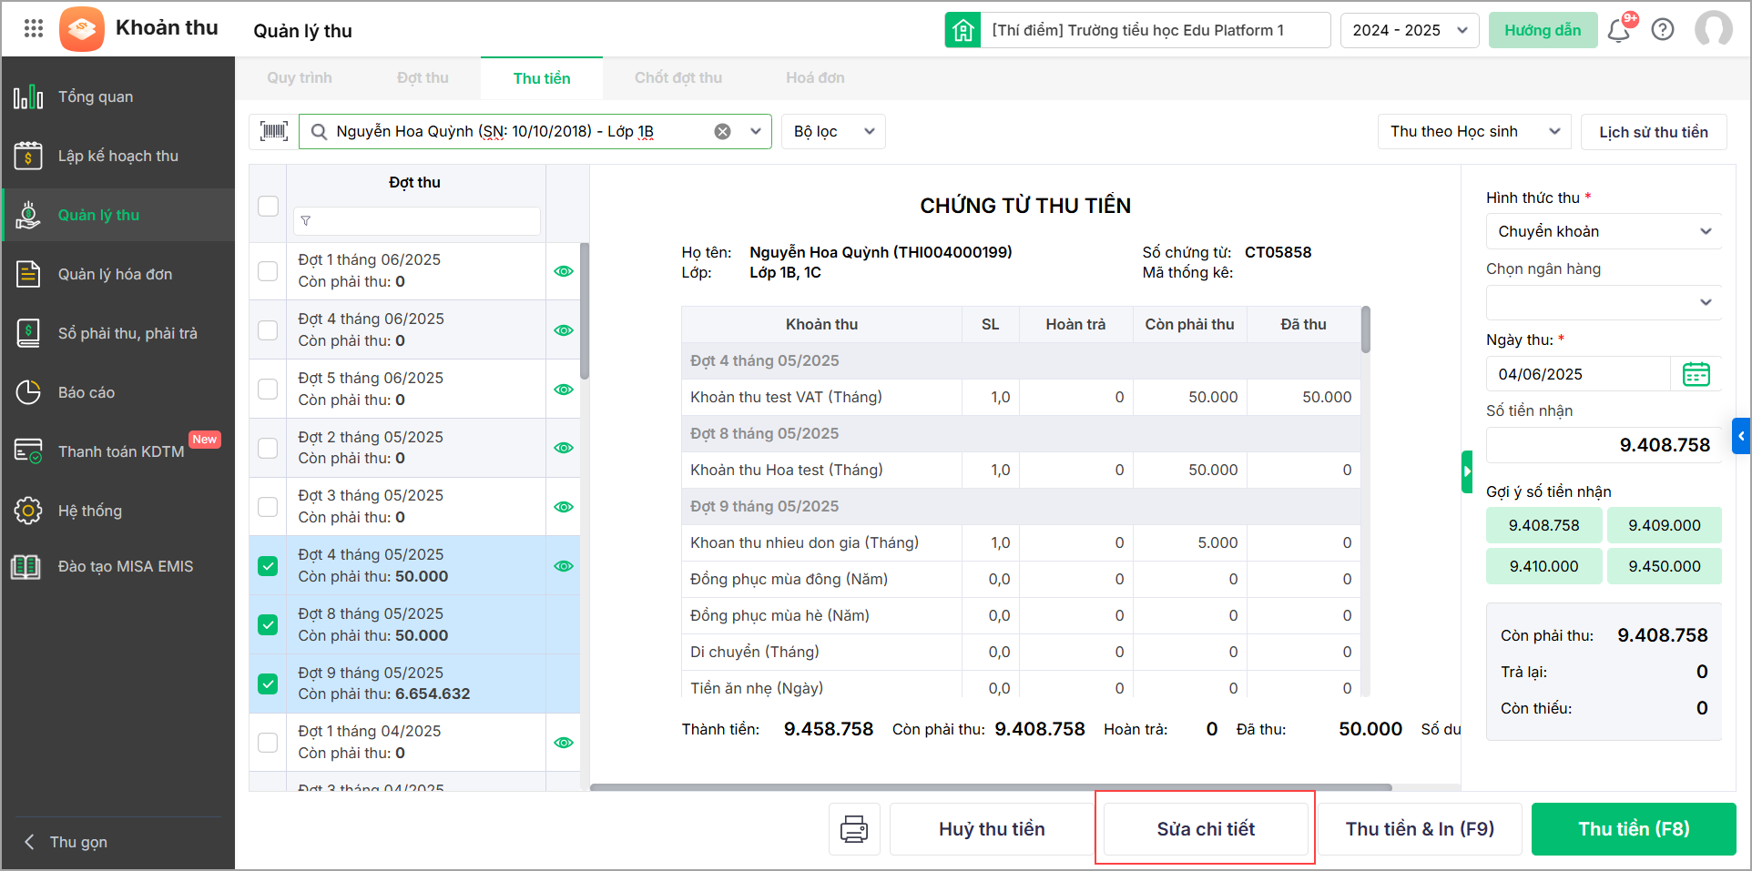
Task: Switch to Quy trình tab
Action: click(x=300, y=78)
